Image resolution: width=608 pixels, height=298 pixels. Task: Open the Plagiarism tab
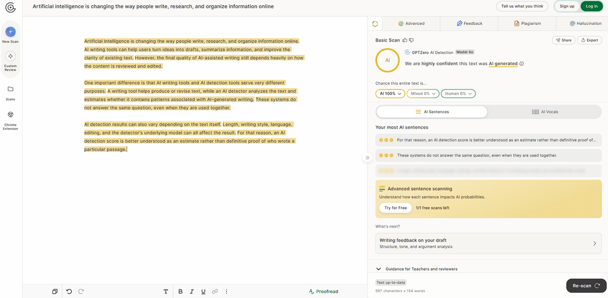[527, 24]
